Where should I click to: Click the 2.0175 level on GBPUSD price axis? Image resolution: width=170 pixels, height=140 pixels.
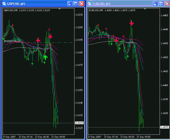tap(79, 65)
